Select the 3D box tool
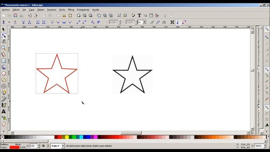Viewport: 270px width, 152px height. pos(4,67)
